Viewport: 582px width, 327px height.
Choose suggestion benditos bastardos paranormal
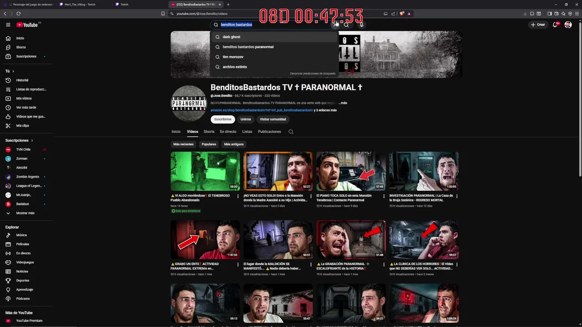274,47
